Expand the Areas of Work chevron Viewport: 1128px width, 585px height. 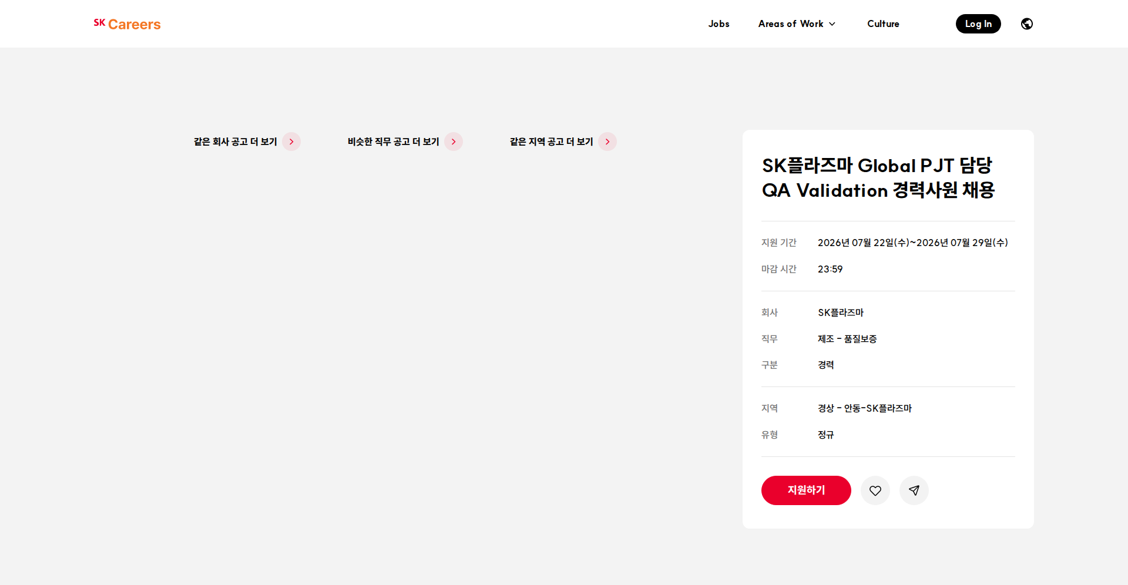point(832,24)
